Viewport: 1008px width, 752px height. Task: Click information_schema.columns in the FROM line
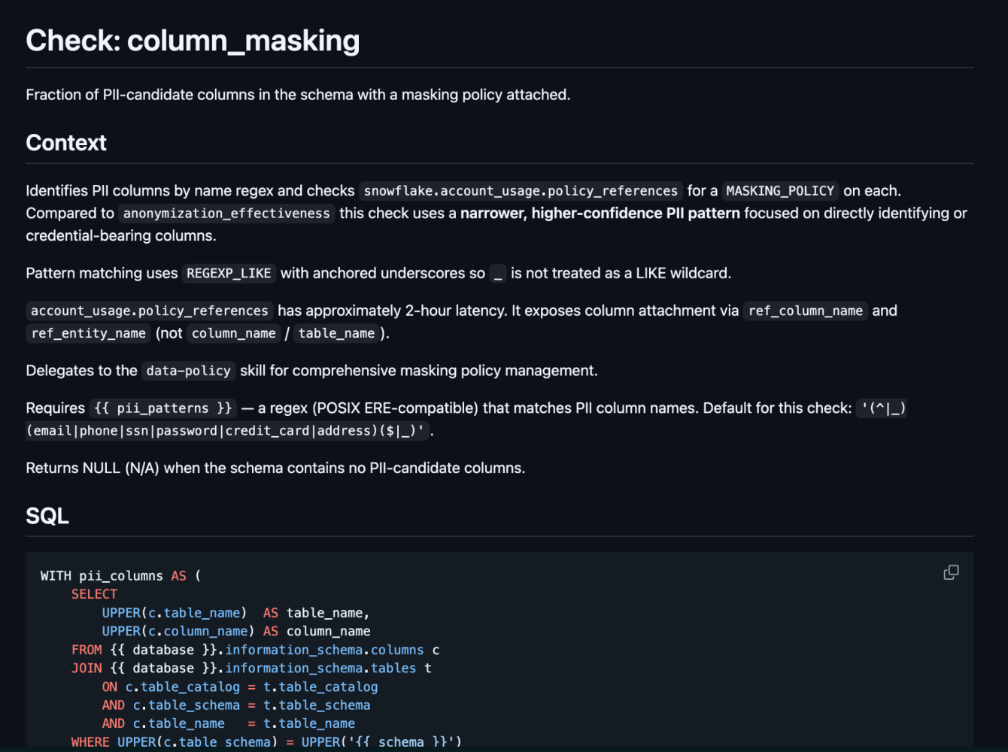(x=324, y=650)
